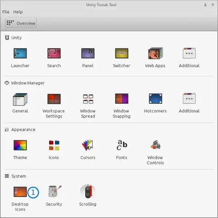Screen dimensions: 218x218
Task: Open Additional settings under Window Manager
Action: coord(189,98)
